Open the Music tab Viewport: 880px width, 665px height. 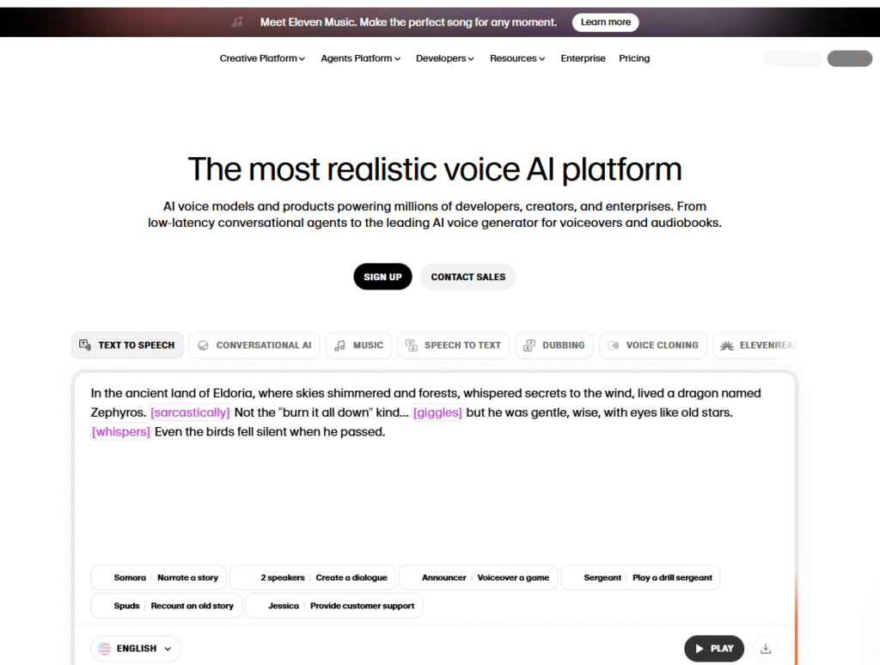click(x=358, y=345)
